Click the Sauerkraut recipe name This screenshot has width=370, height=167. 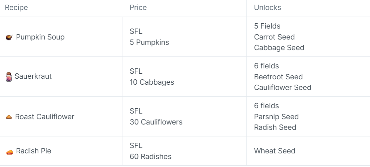pyautogui.click(x=33, y=76)
